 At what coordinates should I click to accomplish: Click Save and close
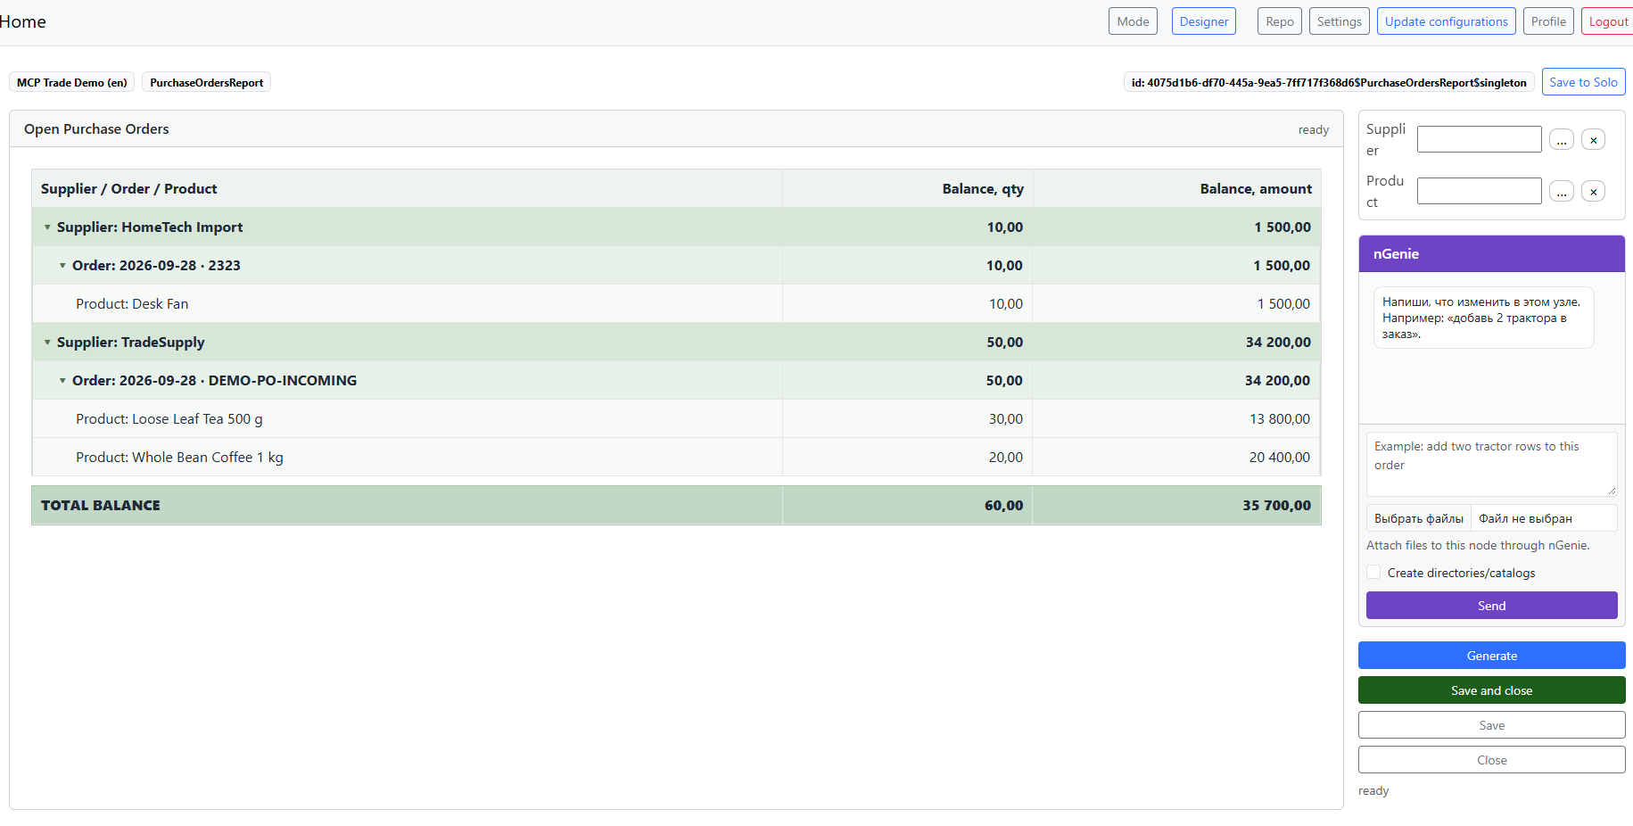coord(1492,690)
